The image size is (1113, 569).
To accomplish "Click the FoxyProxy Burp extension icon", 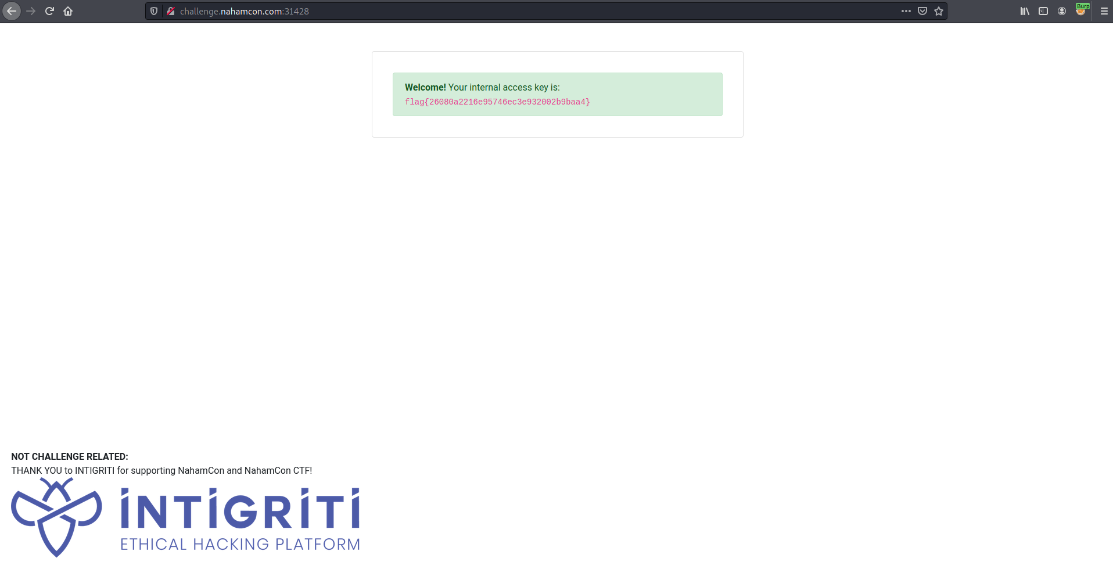I will (1081, 10).
